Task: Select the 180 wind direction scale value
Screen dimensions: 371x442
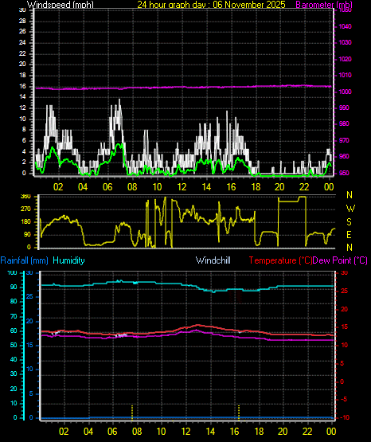Action: 25,222
